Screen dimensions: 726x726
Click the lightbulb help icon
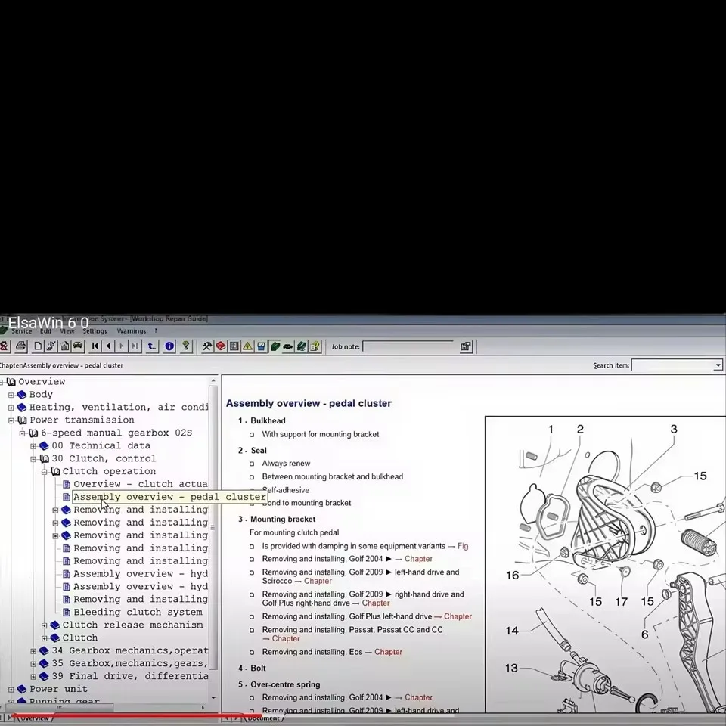click(186, 346)
